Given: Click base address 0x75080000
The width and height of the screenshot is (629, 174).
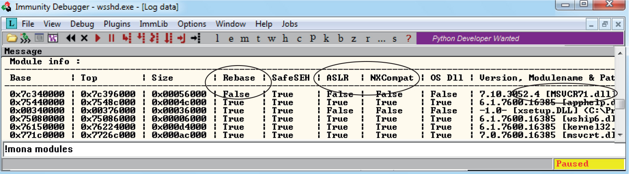Looking at the screenshot, I should [x=37, y=119].
